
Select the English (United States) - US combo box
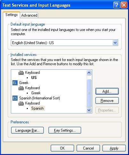pyautogui.click(x=64, y=43)
